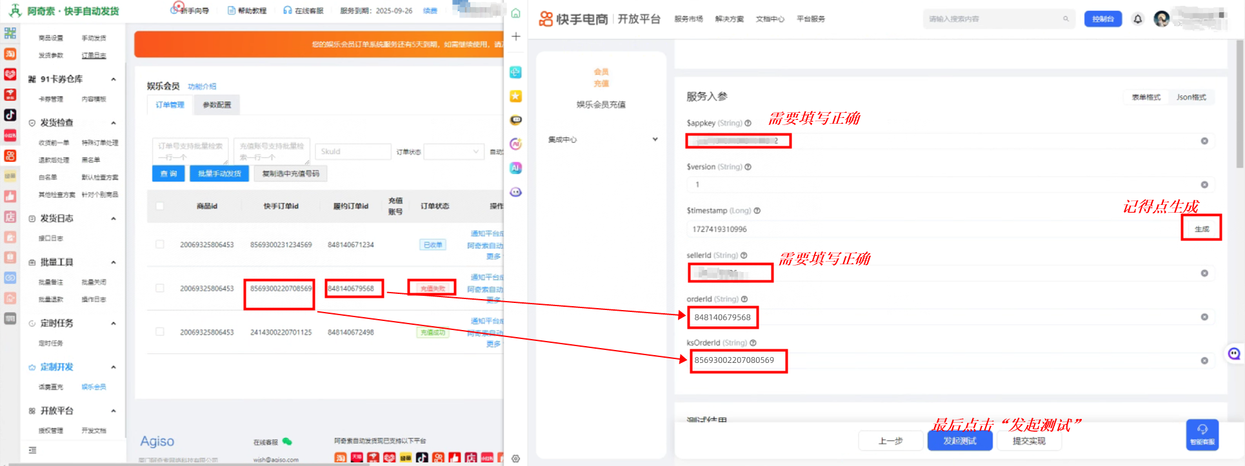Image resolution: width=1245 pixels, height=466 pixels.
Task: Open the 订单状态 dropdown filter
Action: tap(453, 151)
